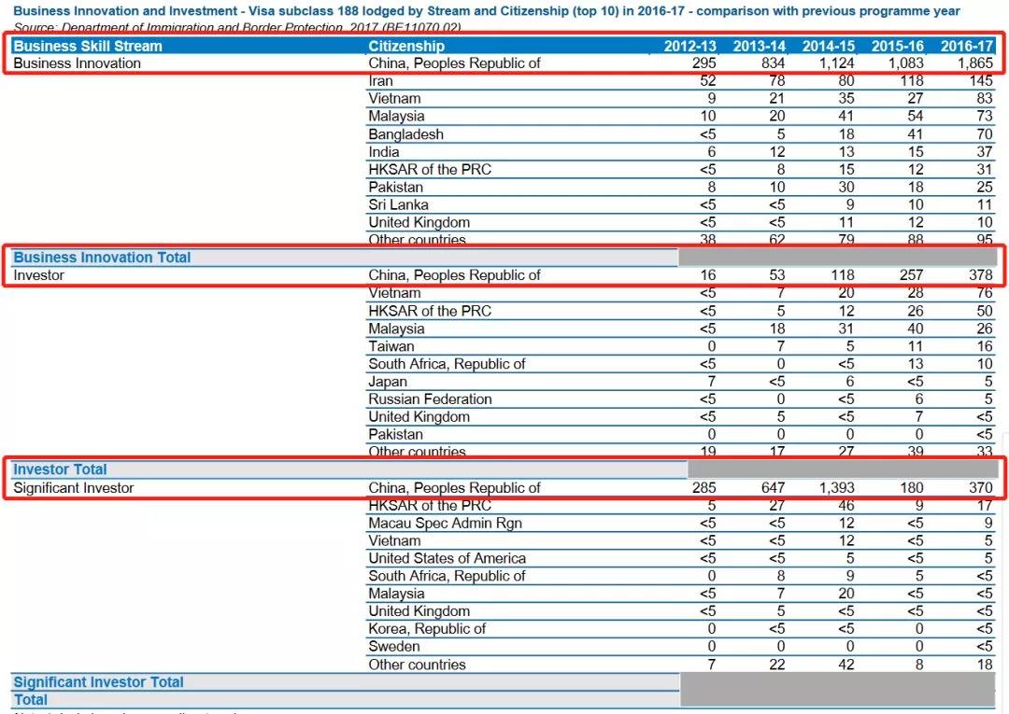Click the Business Skill Stream column header
The height and width of the screenshot is (714, 1009).
coord(88,46)
